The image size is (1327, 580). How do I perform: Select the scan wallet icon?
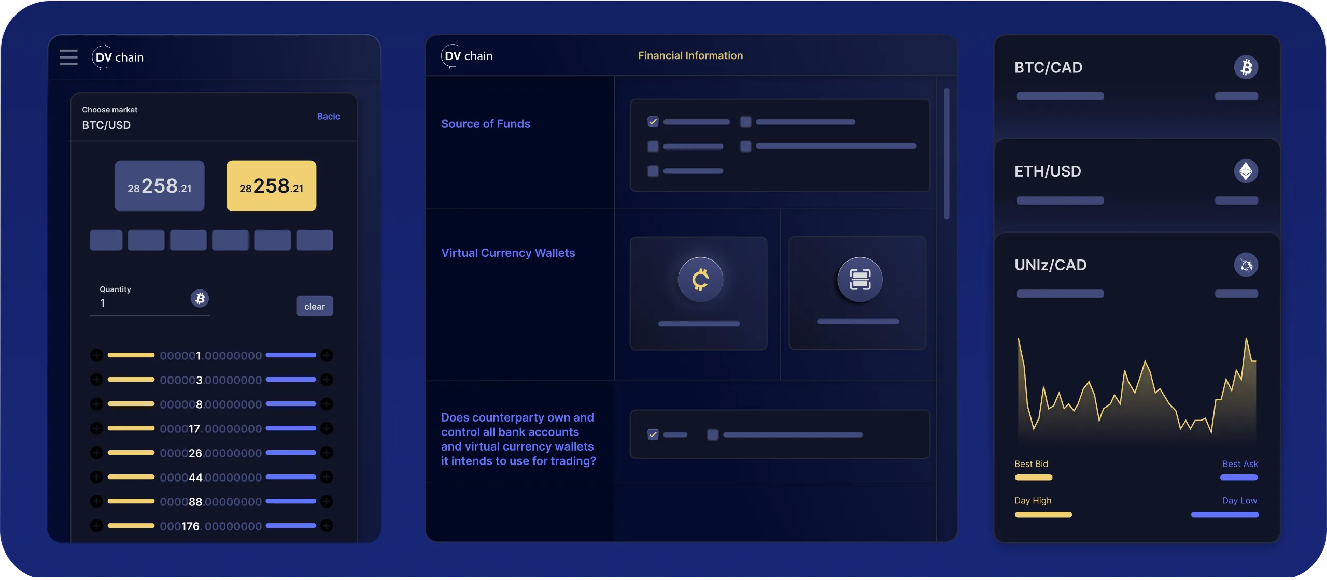[859, 280]
